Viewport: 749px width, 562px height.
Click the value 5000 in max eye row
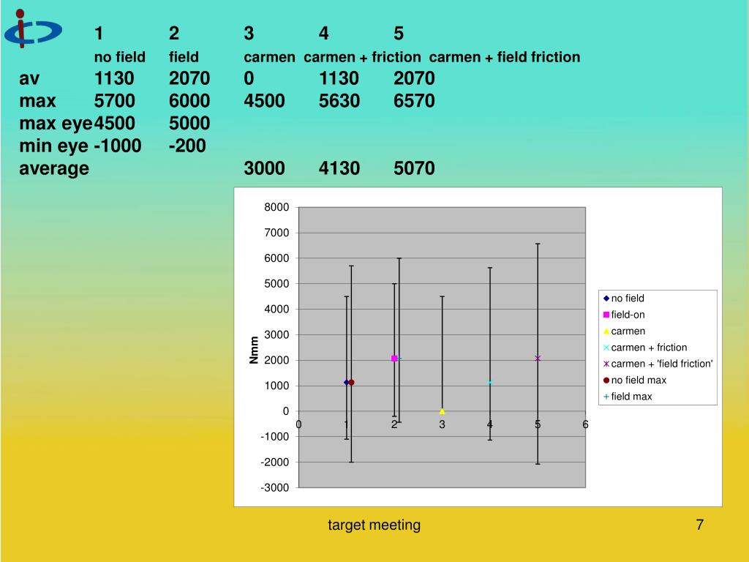coord(189,123)
